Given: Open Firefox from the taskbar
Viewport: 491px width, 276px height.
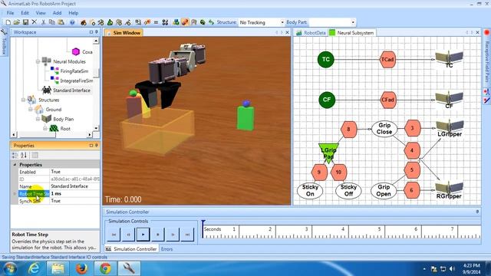Looking at the screenshot, I should tap(82, 268).
